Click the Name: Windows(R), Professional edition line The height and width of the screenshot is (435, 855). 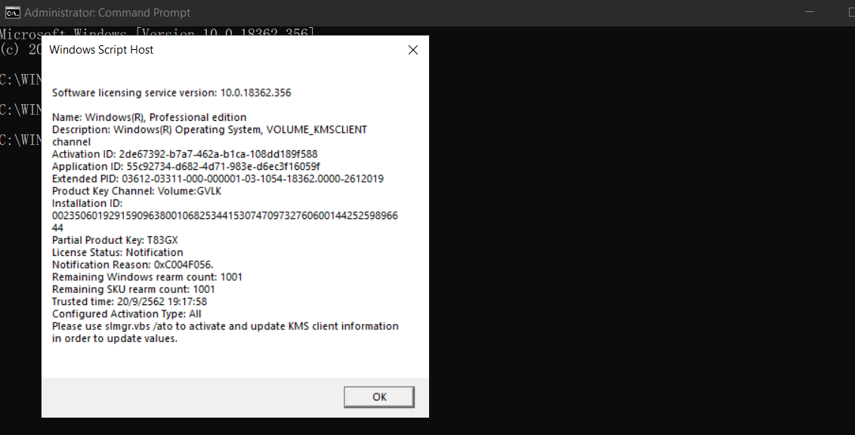point(150,117)
